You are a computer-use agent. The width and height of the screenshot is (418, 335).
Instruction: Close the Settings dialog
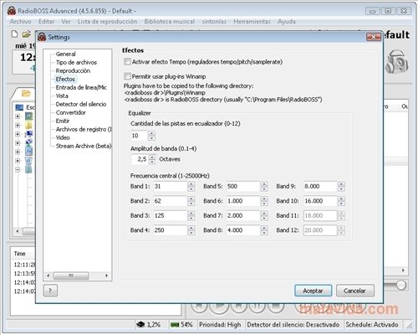point(374,37)
